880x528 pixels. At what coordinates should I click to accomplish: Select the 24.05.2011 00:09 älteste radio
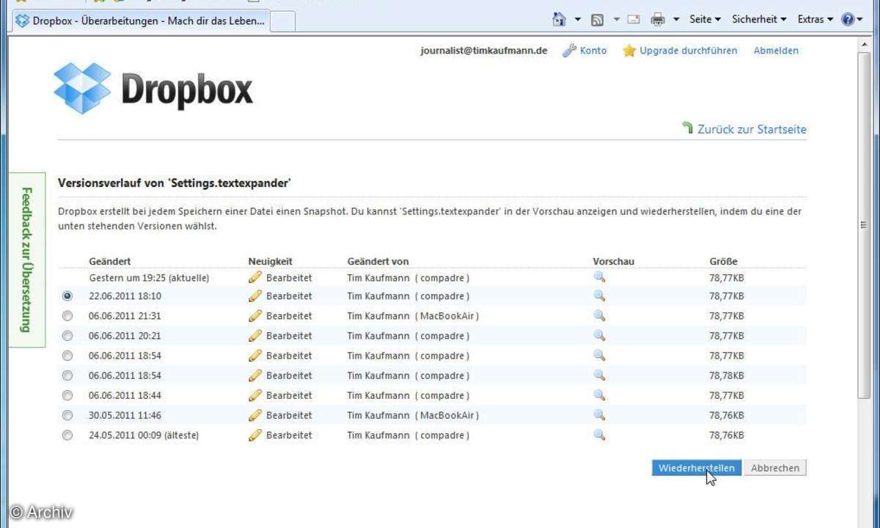[x=67, y=435]
